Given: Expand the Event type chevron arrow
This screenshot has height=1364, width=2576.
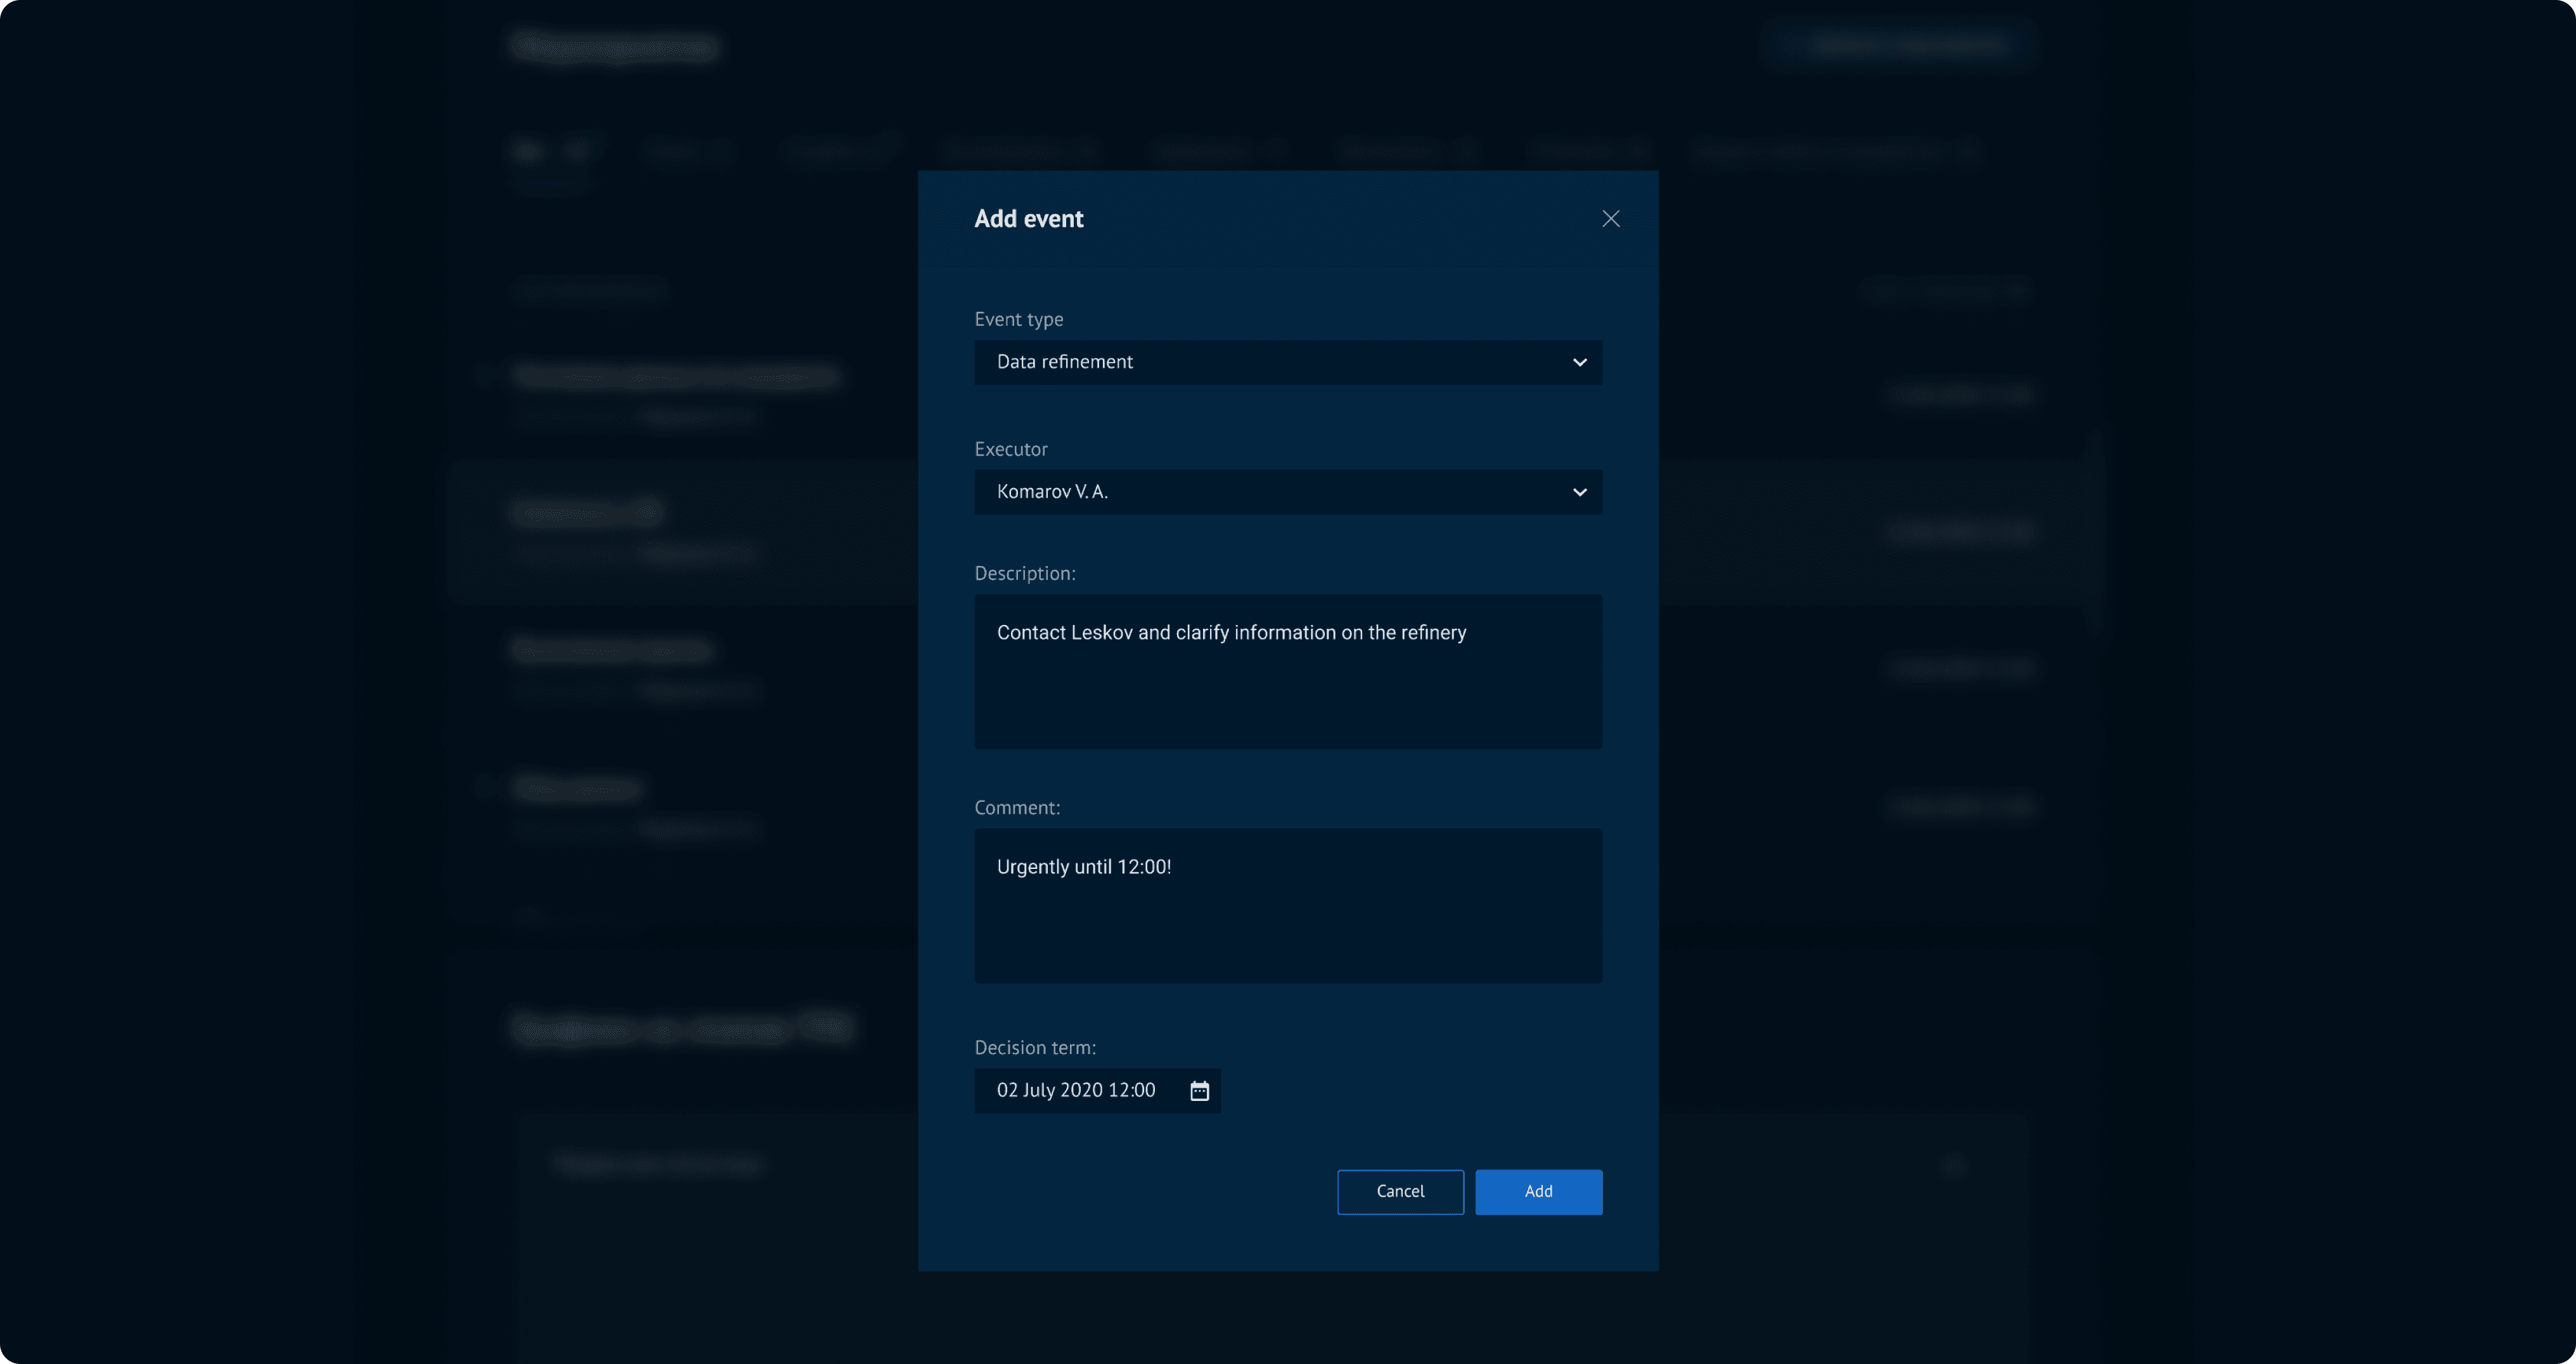Looking at the screenshot, I should tap(1579, 362).
